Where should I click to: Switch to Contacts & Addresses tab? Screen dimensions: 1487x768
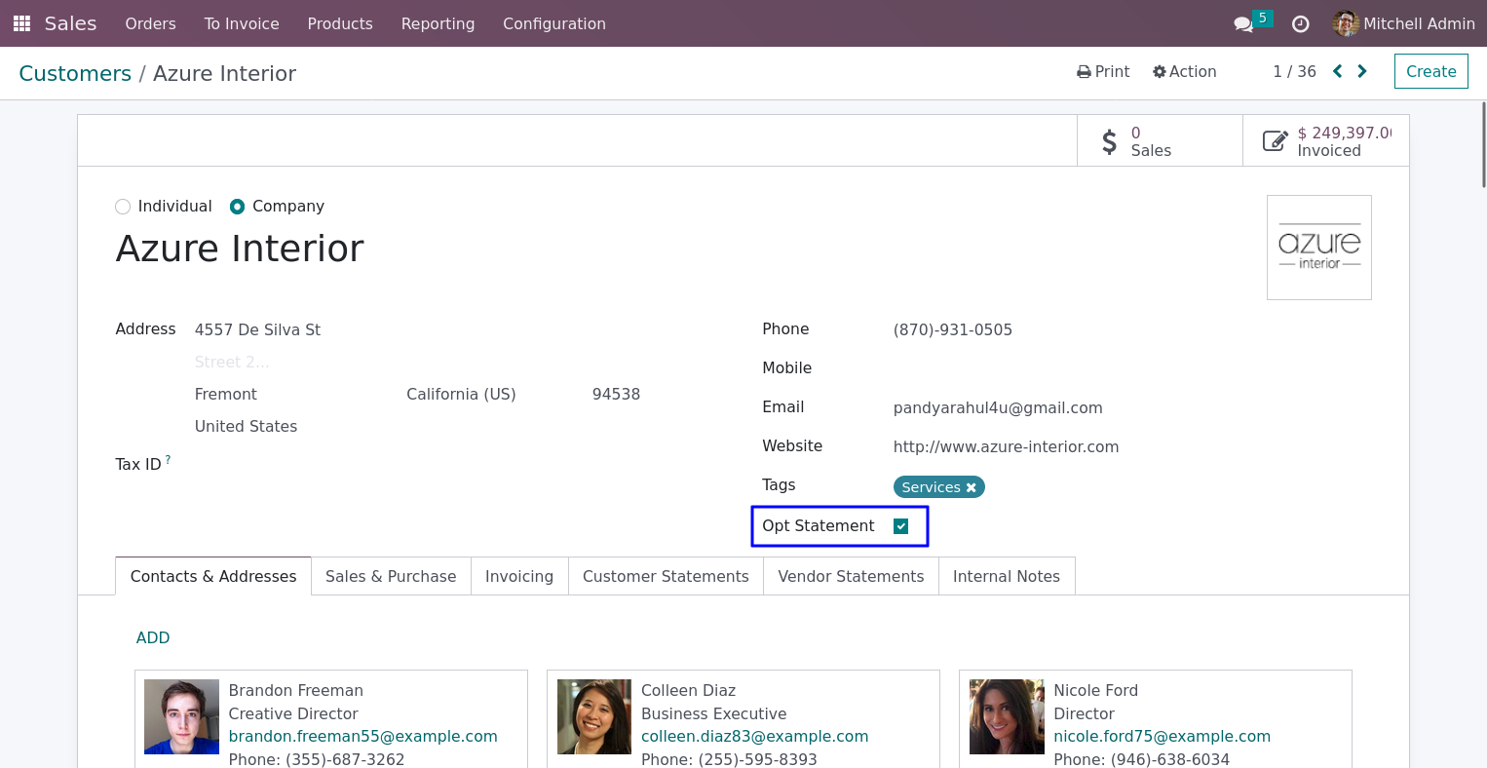point(213,576)
